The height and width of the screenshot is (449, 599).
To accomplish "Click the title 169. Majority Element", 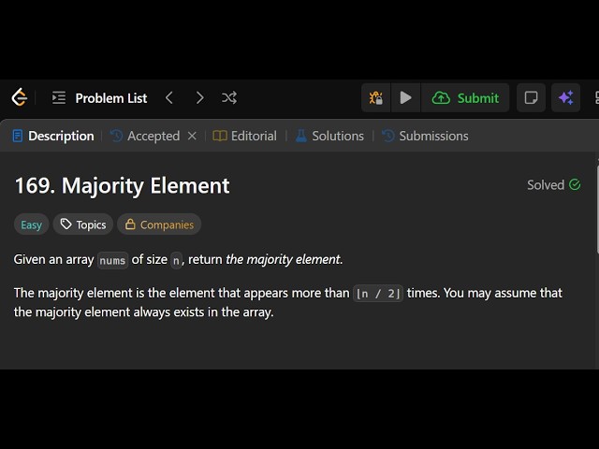I will (123, 186).
